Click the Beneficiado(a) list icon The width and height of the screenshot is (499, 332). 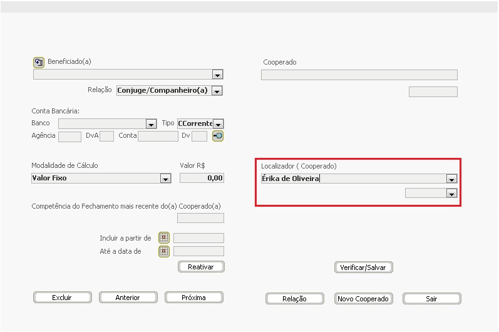(x=39, y=63)
